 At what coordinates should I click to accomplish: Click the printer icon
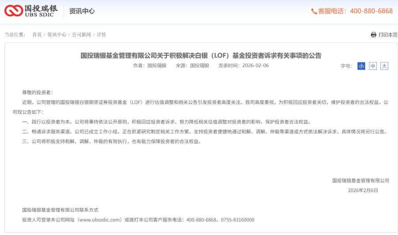[373, 35]
